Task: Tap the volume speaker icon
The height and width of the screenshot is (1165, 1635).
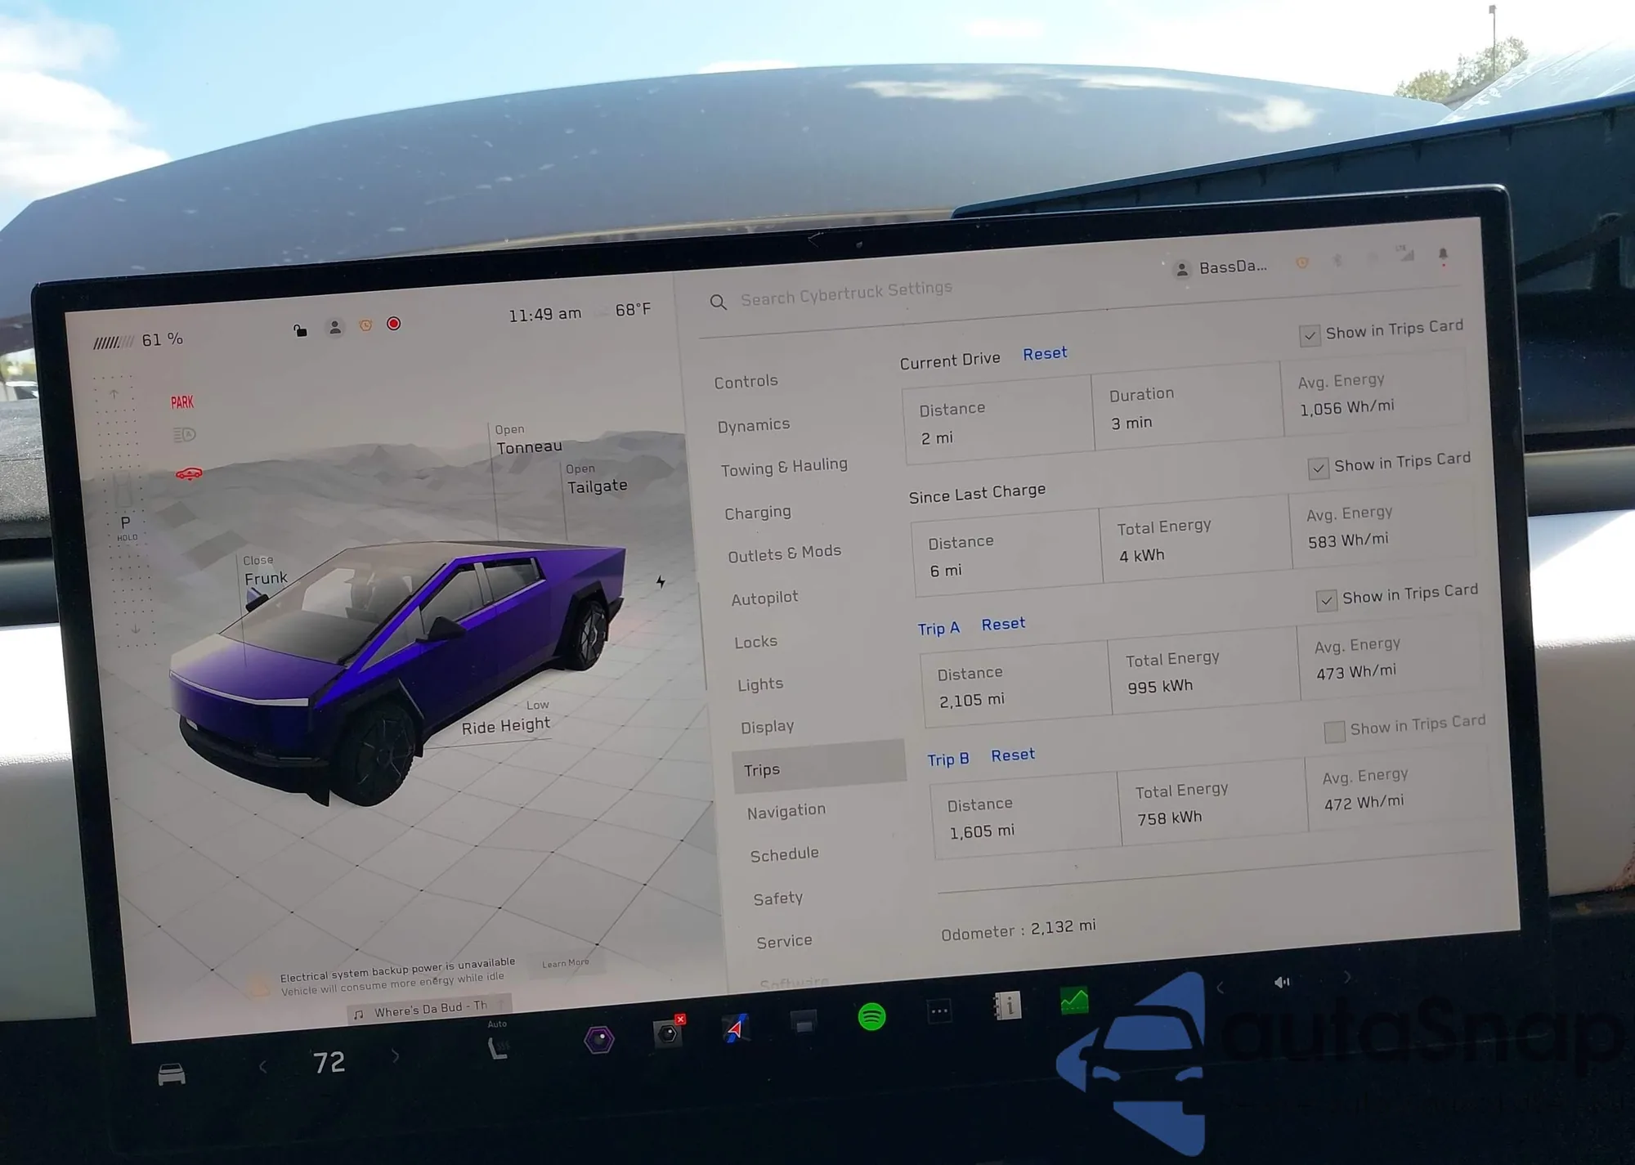Action: click(1282, 982)
